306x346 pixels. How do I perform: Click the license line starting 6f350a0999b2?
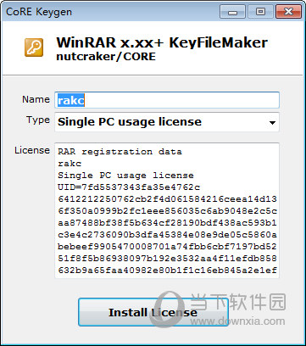point(167,211)
